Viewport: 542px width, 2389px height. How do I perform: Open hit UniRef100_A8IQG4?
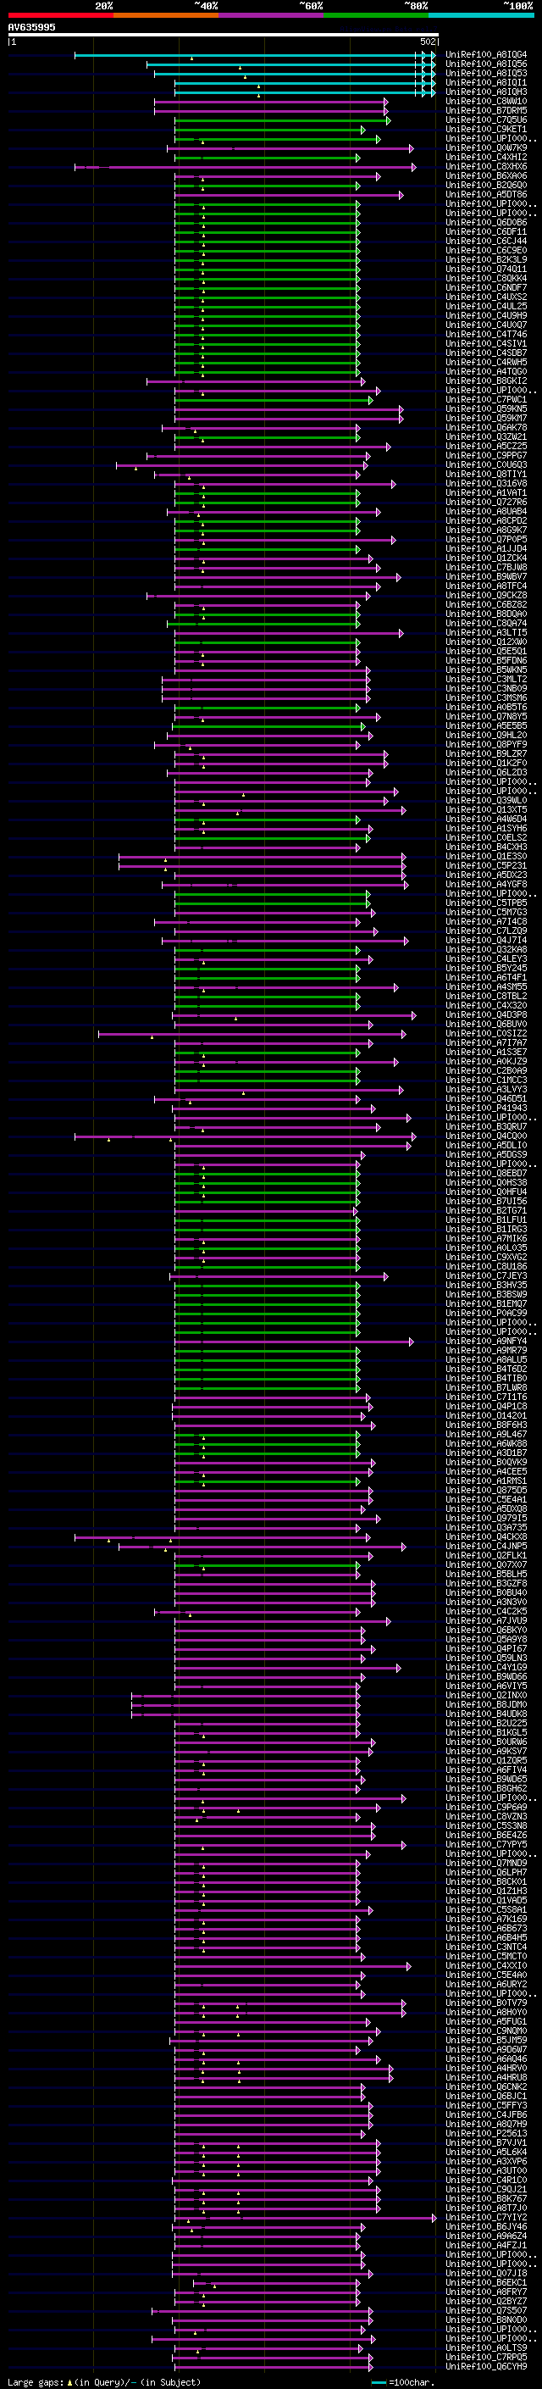486,55
